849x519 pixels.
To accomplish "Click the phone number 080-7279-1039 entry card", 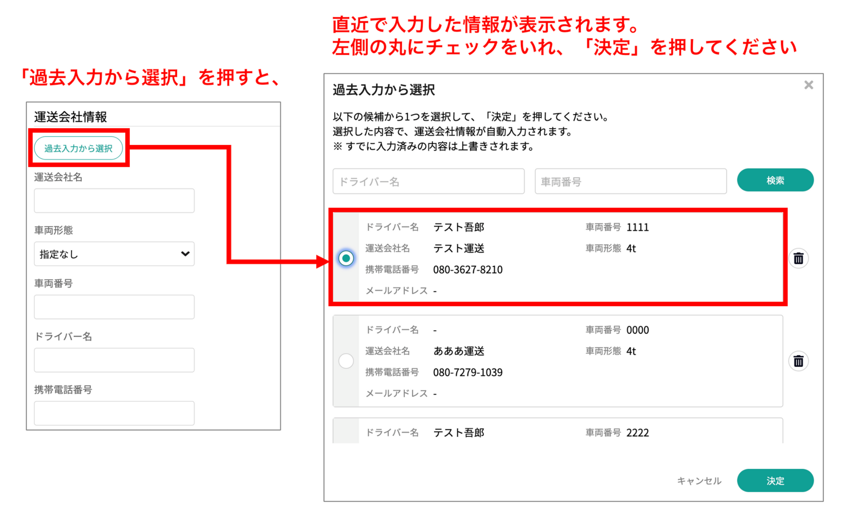I will [468, 372].
